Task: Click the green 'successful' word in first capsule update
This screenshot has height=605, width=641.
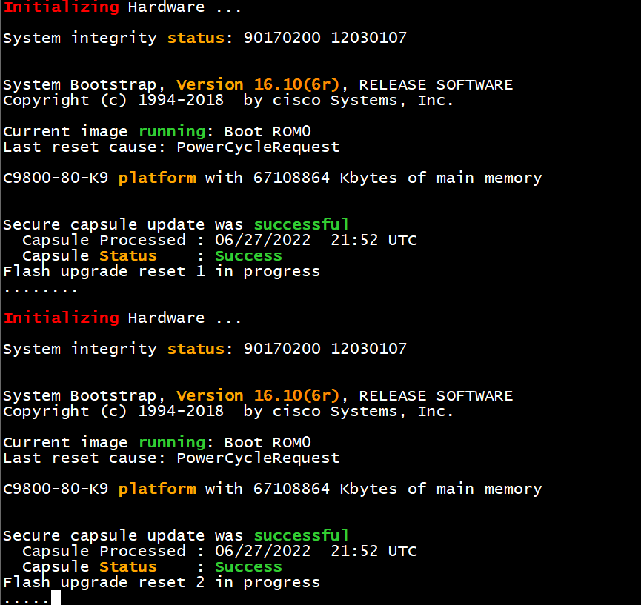Action: (301, 224)
